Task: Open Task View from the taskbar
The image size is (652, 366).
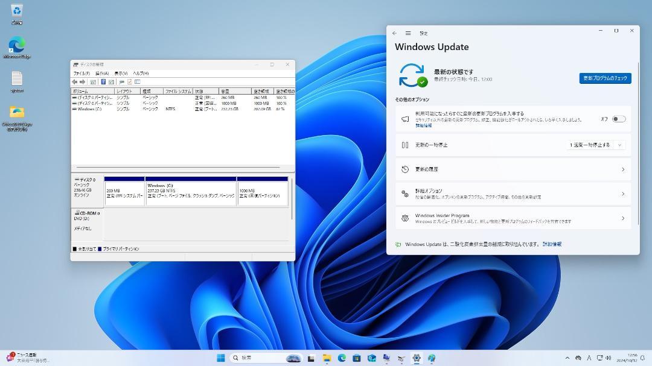Action: 311,358
